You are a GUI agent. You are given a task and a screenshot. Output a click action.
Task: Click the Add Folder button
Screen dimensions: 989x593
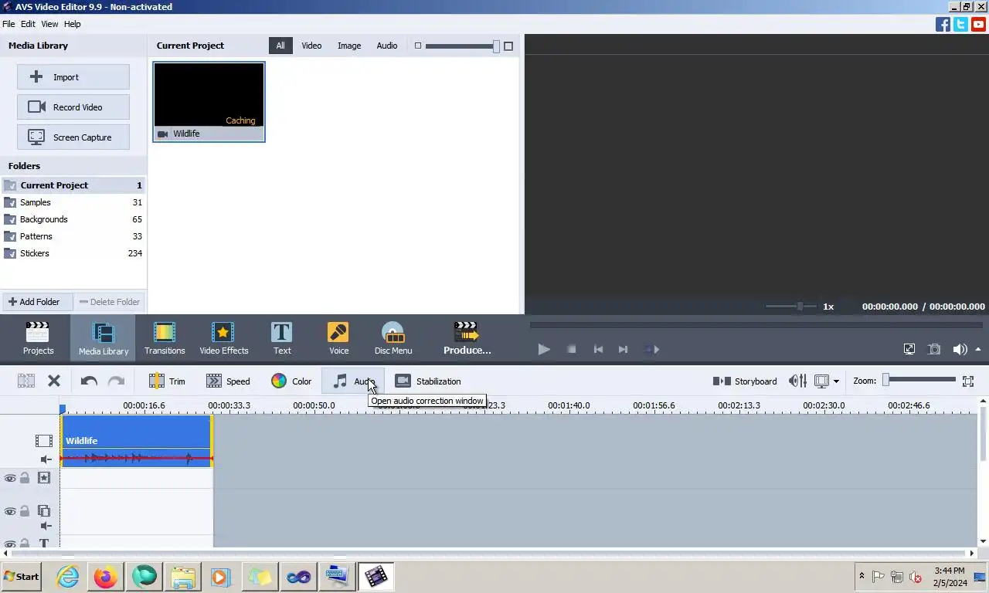click(37, 302)
